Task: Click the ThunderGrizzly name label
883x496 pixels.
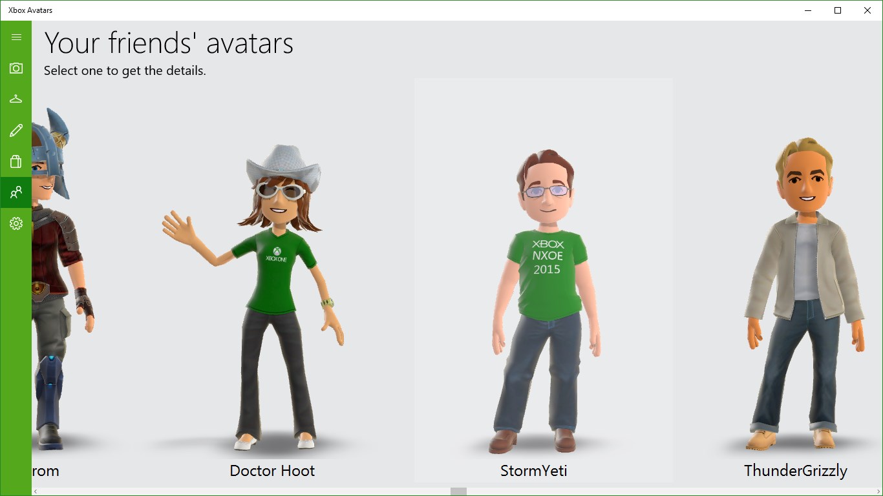Action: (x=795, y=471)
